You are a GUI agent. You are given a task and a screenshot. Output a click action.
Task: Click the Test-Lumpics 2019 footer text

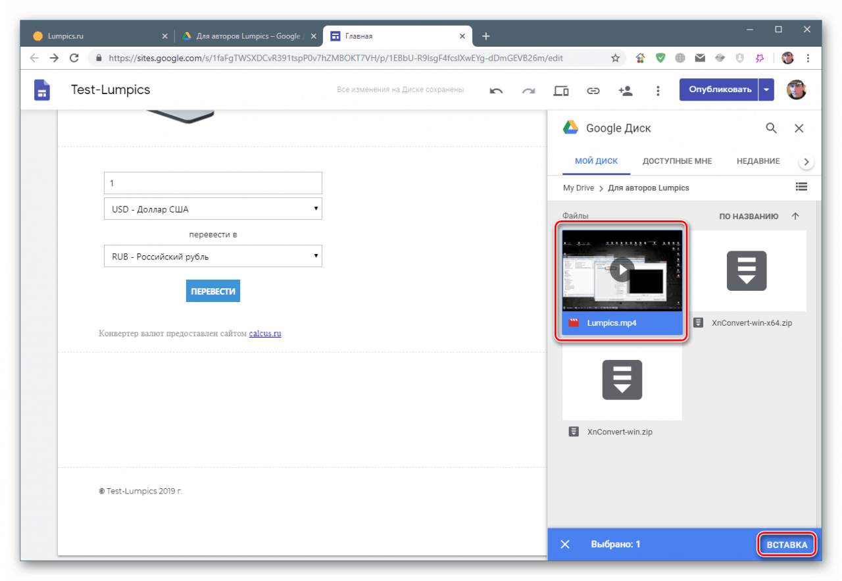tap(140, 491)
